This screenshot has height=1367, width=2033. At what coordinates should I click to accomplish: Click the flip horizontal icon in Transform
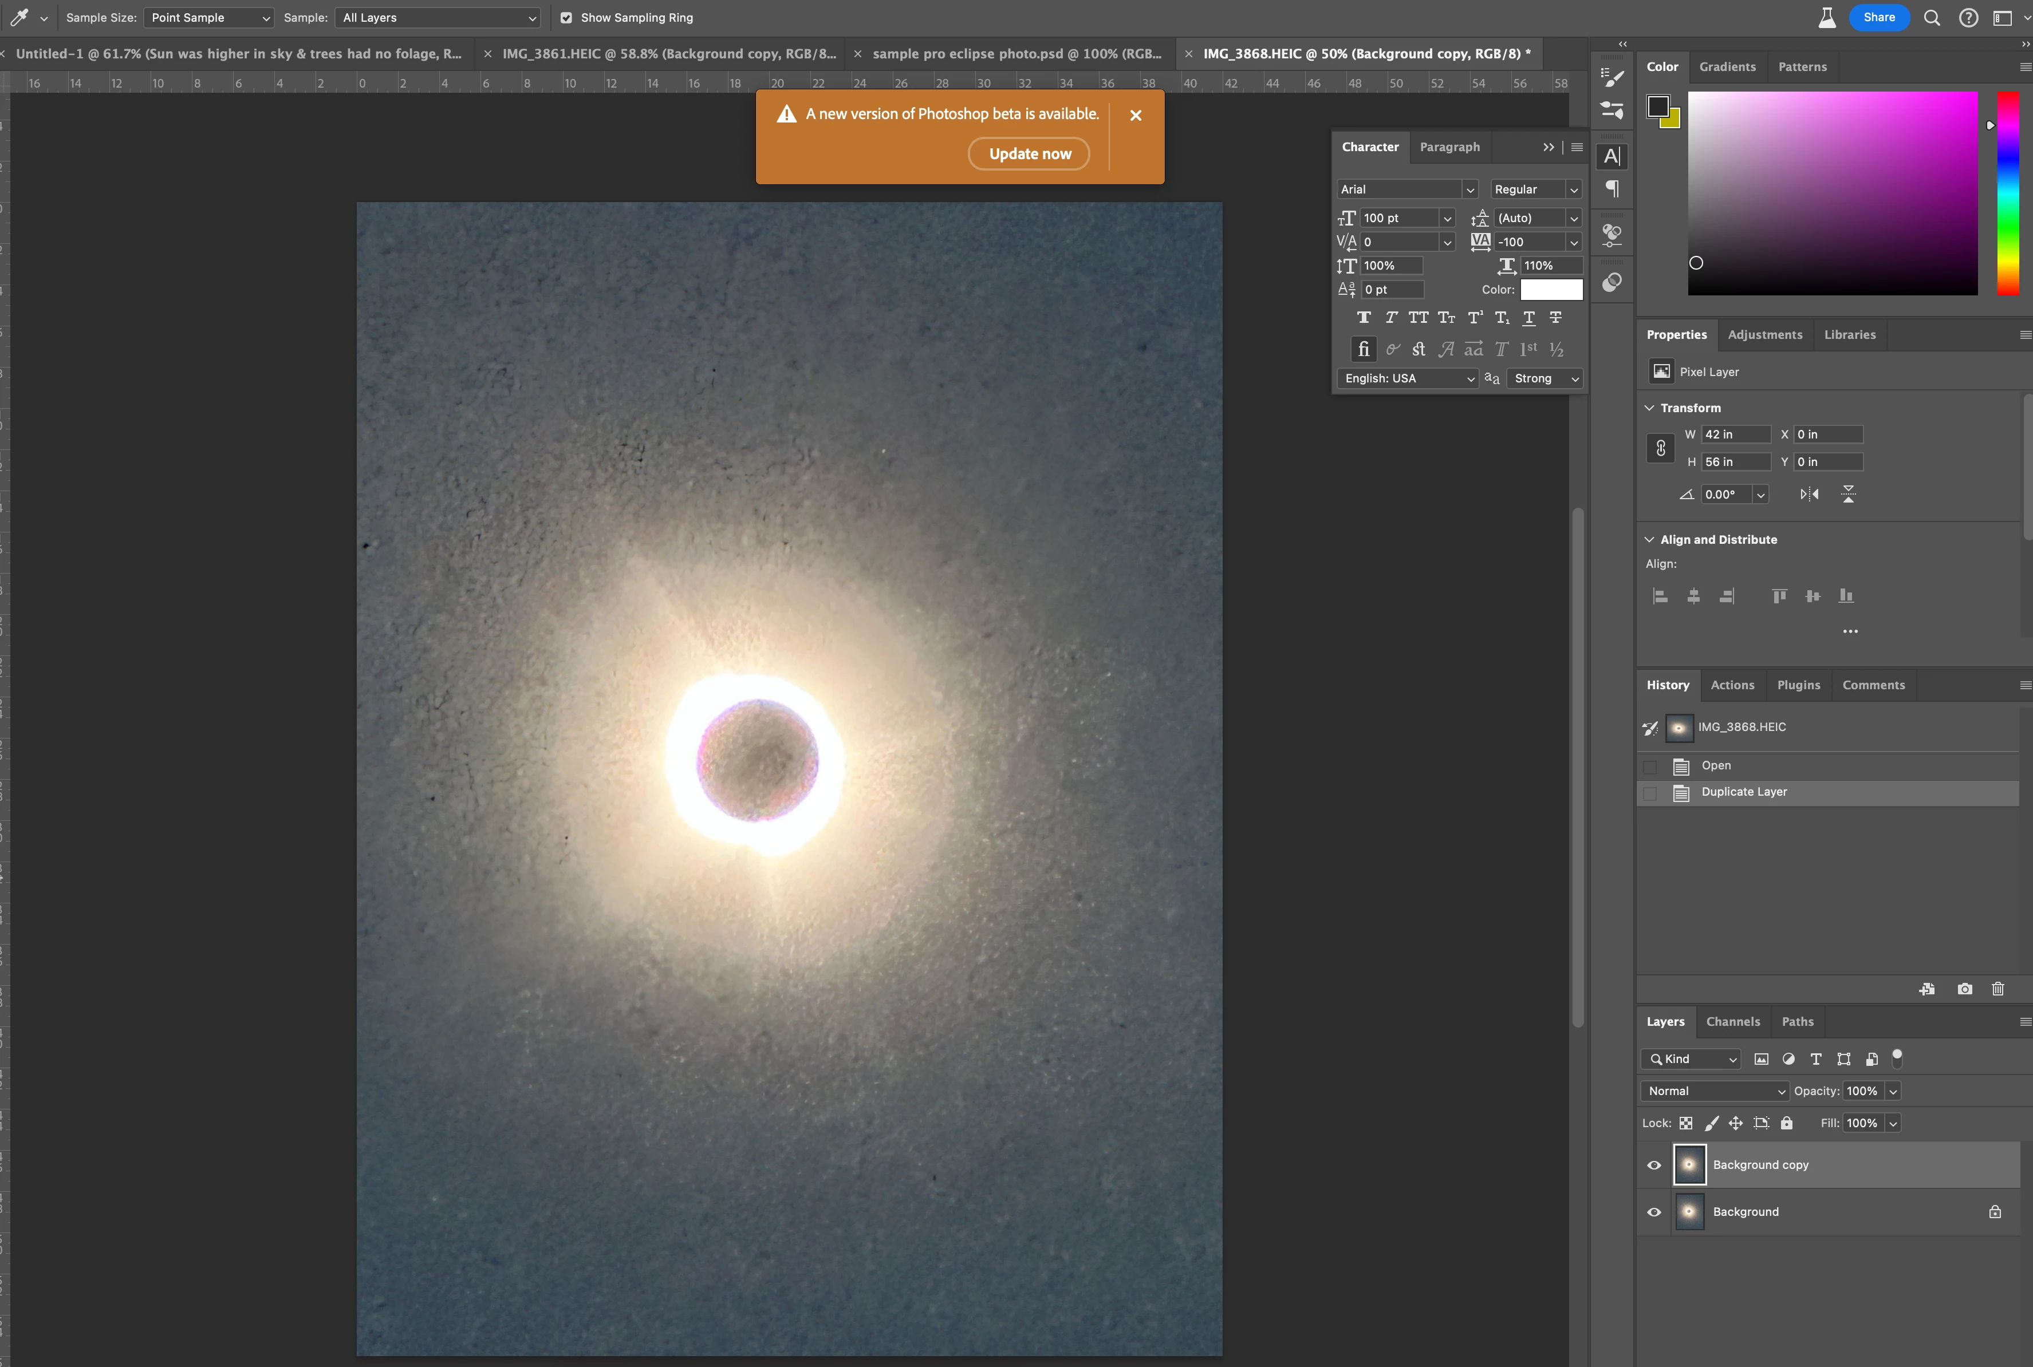[x=1809, y=495]
